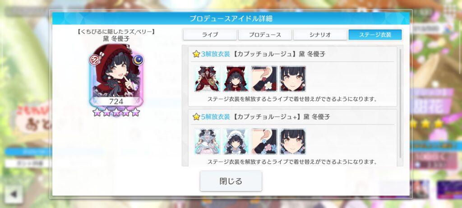Select the ステージ衣装 tab
Image resolution: width=462 pixels, height=208 pixels.
(x=375, y=35)
